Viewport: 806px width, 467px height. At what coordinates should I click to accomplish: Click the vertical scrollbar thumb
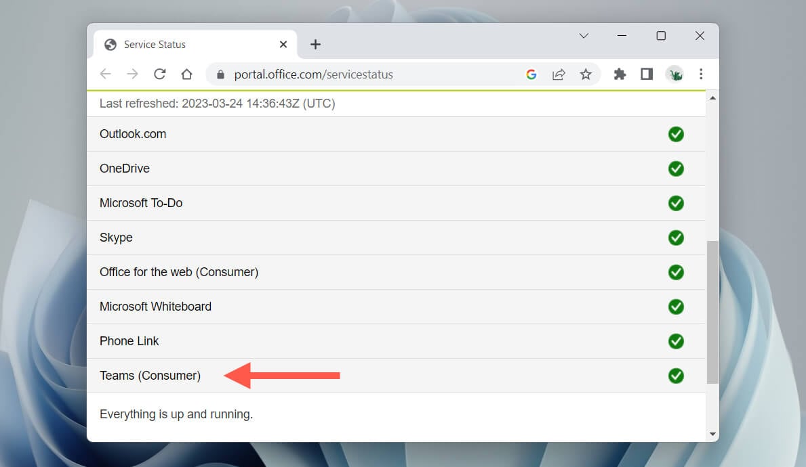click(x=712, y=312)
